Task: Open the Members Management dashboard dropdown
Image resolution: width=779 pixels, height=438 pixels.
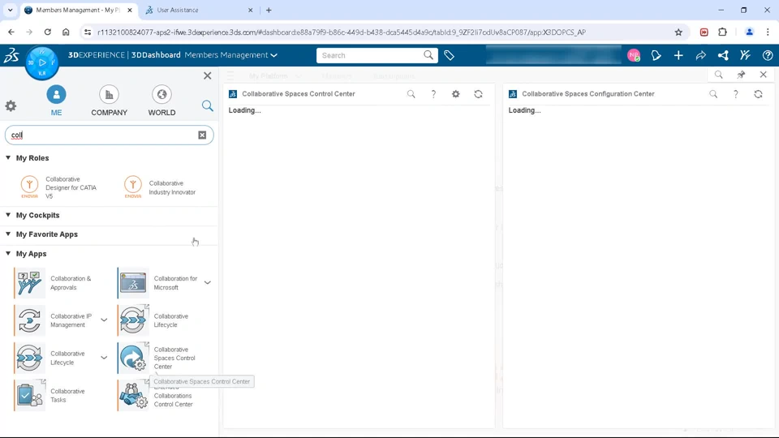Action: coord(273,55)
